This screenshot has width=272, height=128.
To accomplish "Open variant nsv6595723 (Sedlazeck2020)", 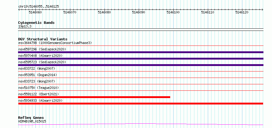I will pos(42,62).
